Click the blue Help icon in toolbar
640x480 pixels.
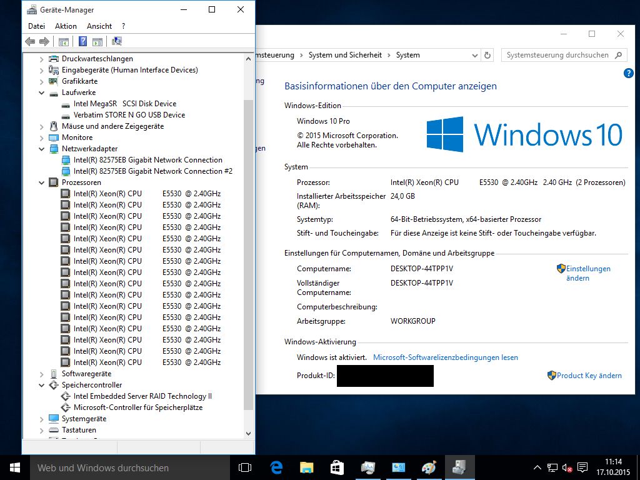tap(82, 41)
